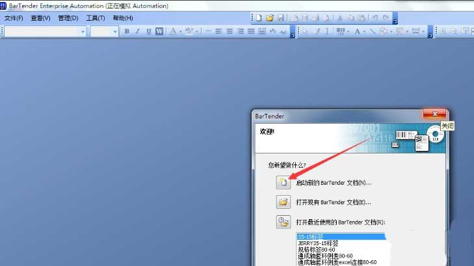Click the Copy toolbar icon
The image size is (474, 266).
350,18
